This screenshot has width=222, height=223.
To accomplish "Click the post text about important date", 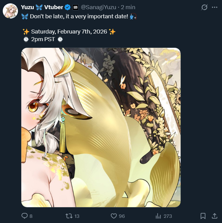I will pyautogui.click(x=79, y=16).
